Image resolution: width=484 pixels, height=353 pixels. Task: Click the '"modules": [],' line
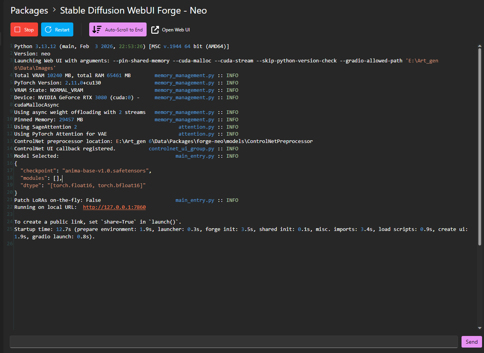[x=41, y=178]
